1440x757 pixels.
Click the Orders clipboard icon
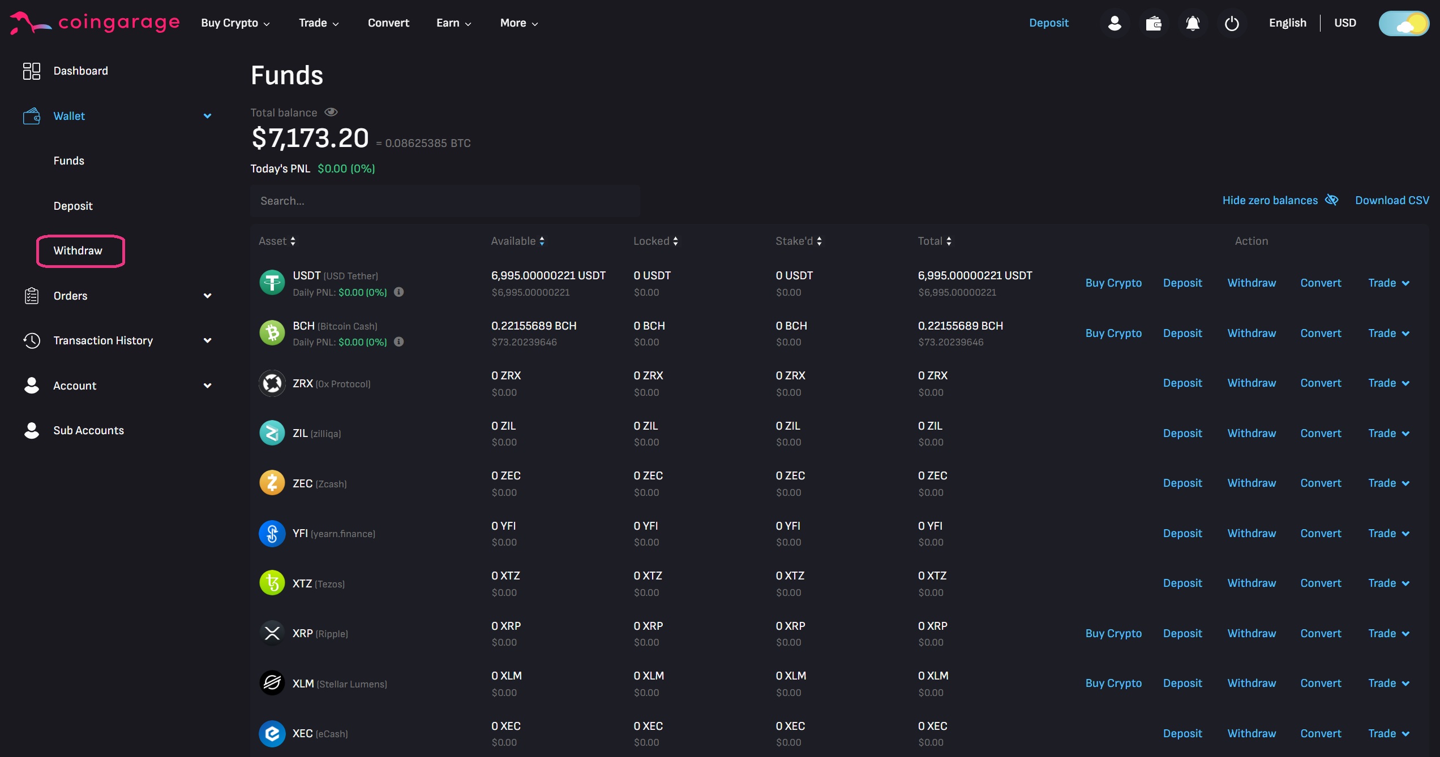[31, 296]
